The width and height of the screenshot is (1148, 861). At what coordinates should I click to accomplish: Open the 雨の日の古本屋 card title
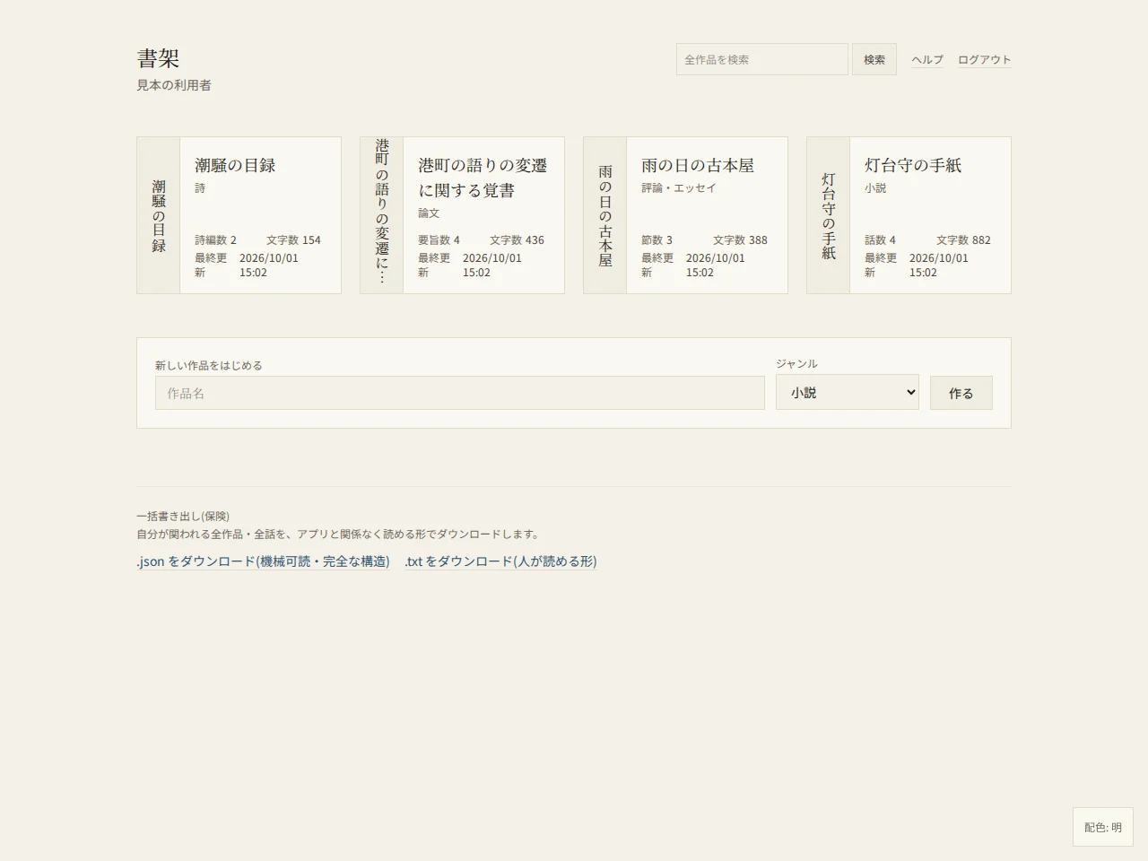[x=698, y=165]
